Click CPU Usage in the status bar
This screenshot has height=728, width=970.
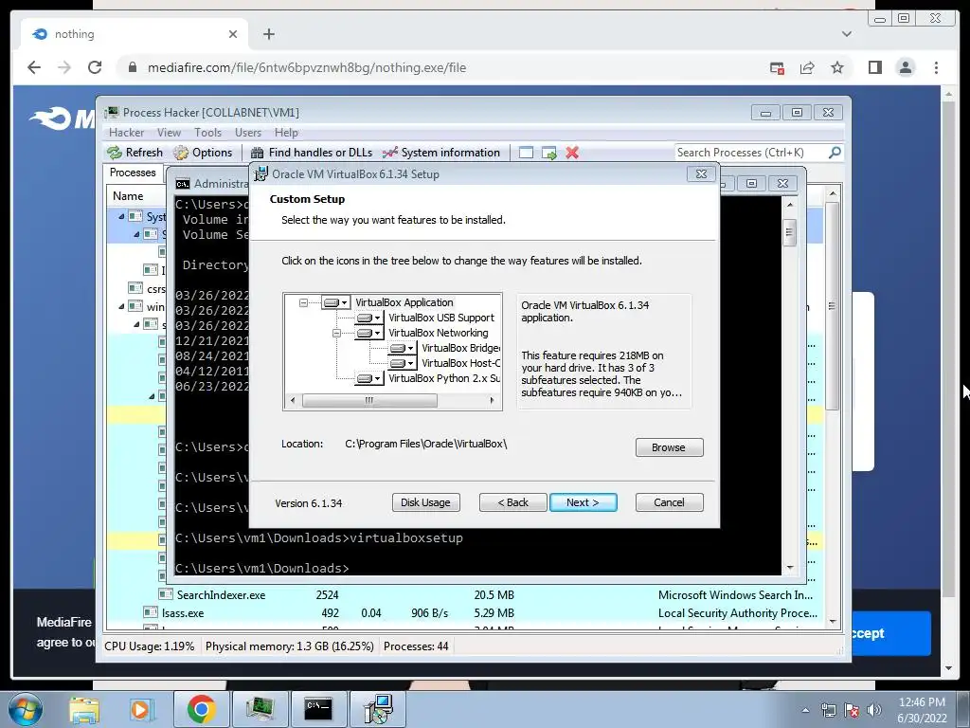pyautogui.click(x=149, y=646)
